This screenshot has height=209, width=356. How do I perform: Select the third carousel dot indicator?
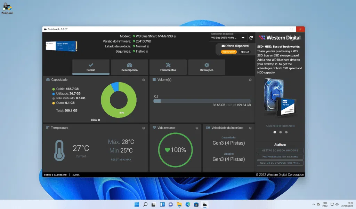[286, 132]
